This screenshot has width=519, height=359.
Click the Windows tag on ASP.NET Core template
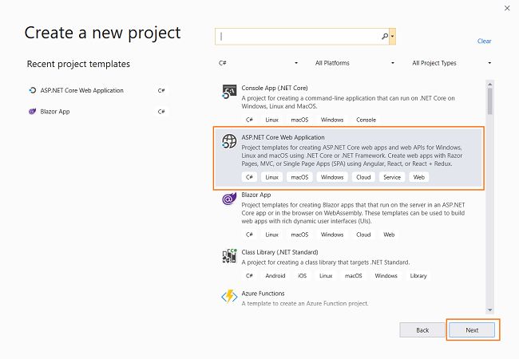pos(332,177)
